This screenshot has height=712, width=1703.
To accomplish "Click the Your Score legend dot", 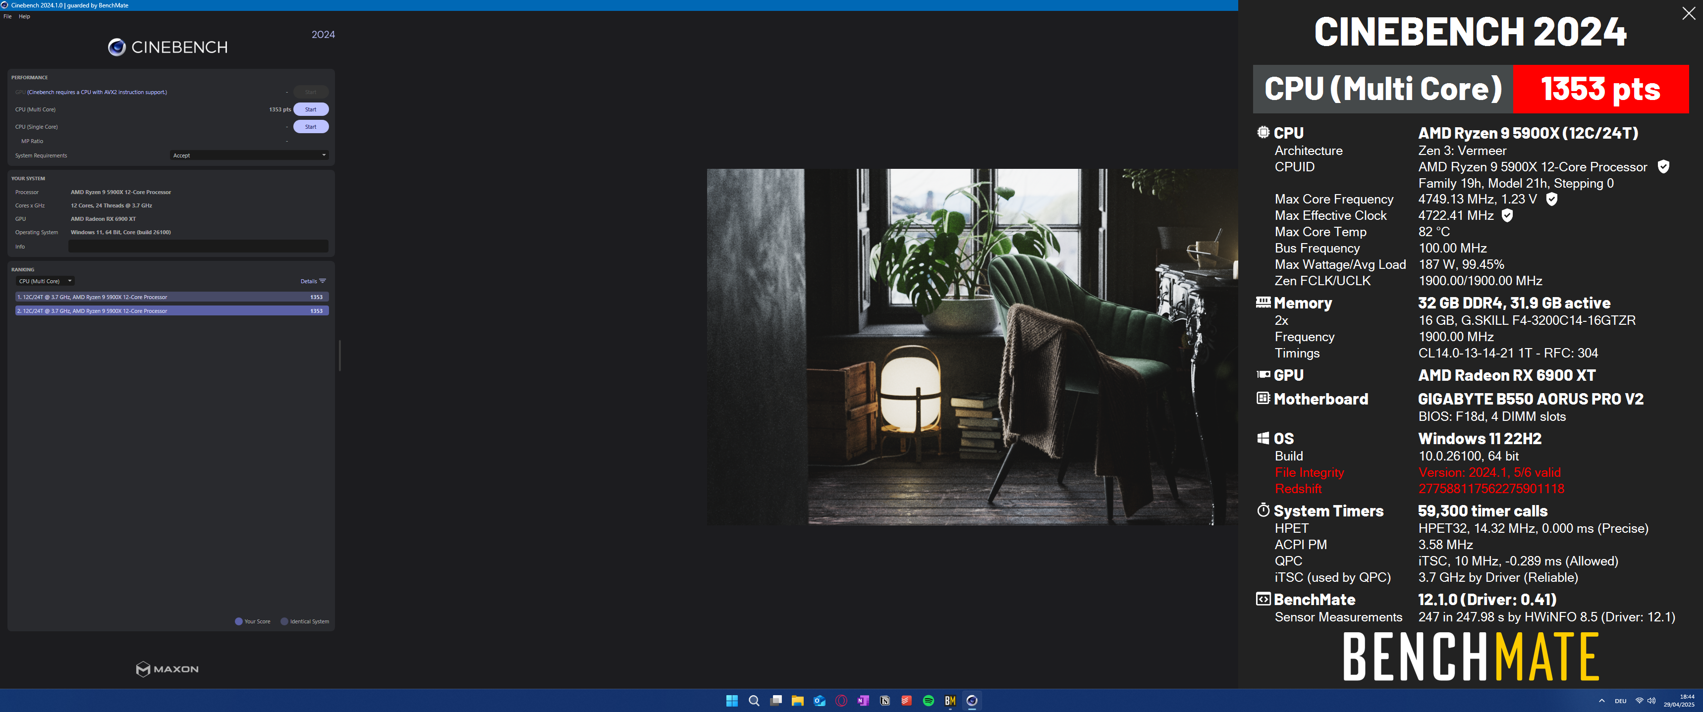I will (239, 621).
